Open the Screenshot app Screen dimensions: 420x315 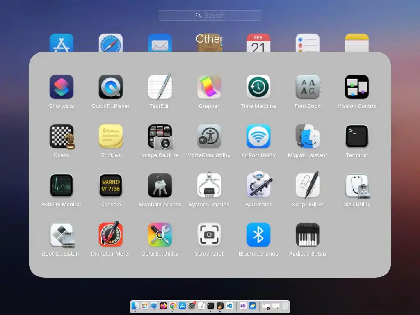[209, 235]
